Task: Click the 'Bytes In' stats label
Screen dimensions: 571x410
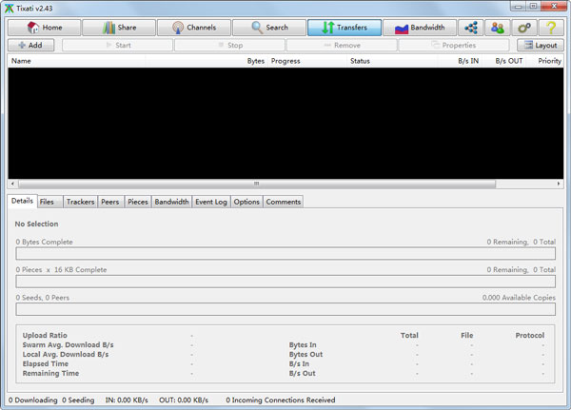Action: point(303,344)
